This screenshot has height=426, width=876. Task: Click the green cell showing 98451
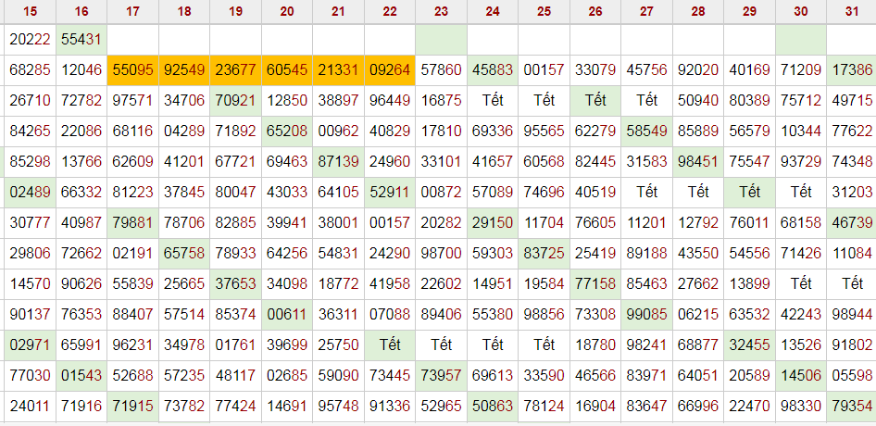698,161
